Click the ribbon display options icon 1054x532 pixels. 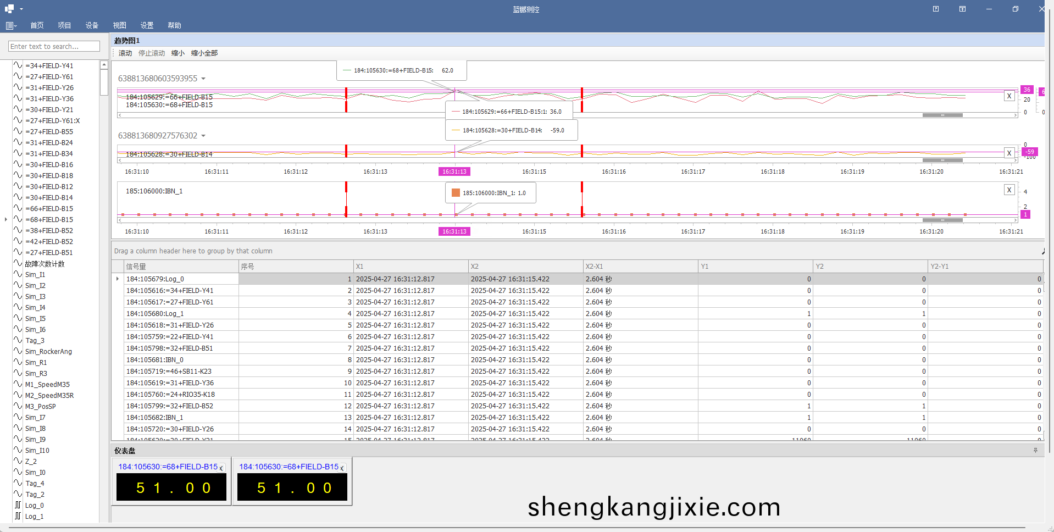962,9
